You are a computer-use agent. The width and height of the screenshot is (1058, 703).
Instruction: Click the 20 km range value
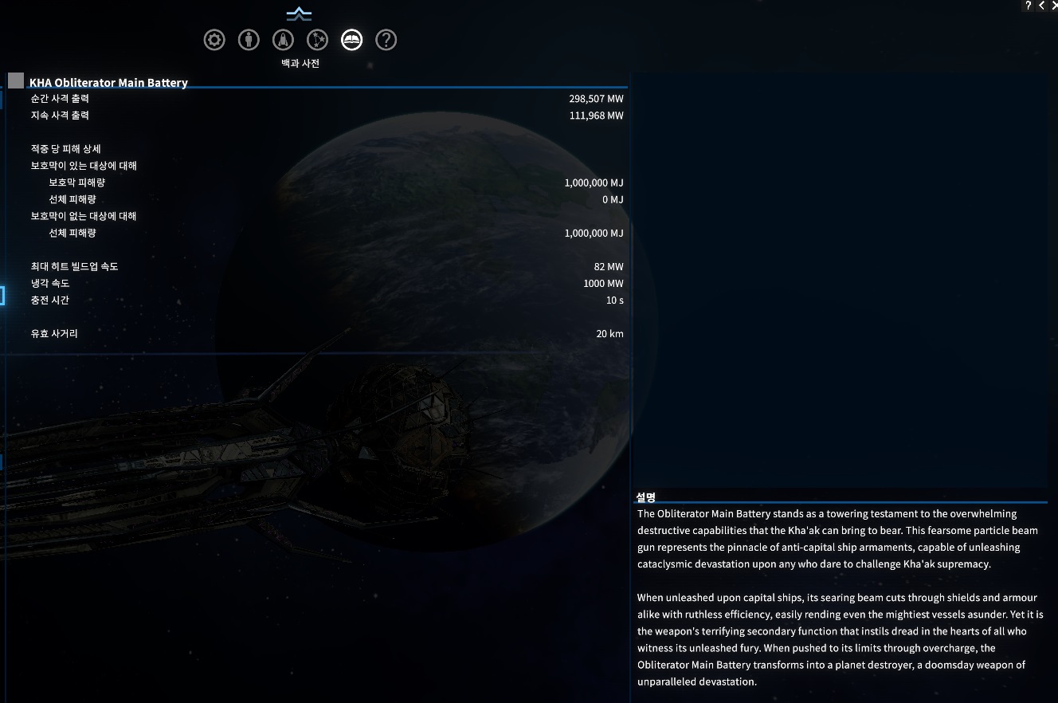[609, 333]
